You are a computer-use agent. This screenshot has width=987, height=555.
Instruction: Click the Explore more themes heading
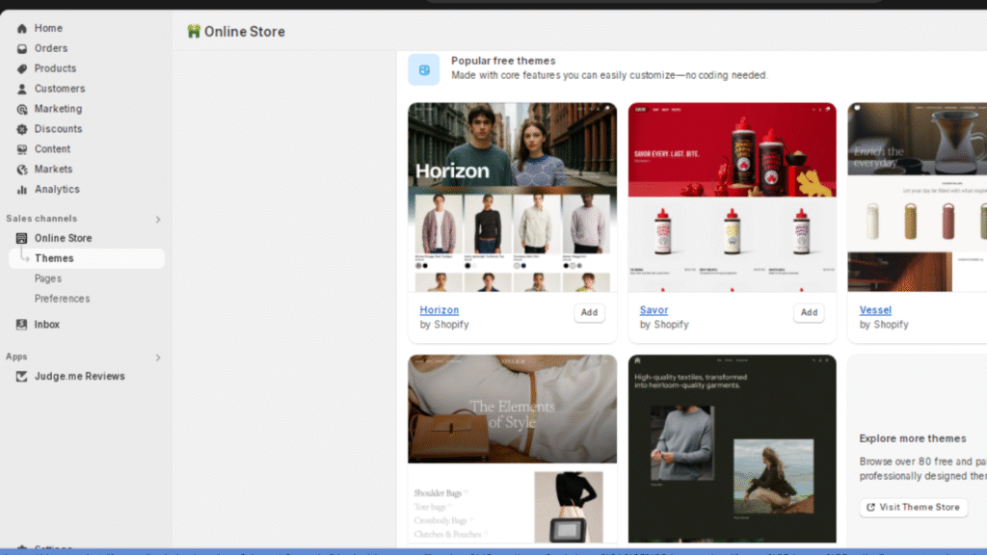tap(913, 438)
